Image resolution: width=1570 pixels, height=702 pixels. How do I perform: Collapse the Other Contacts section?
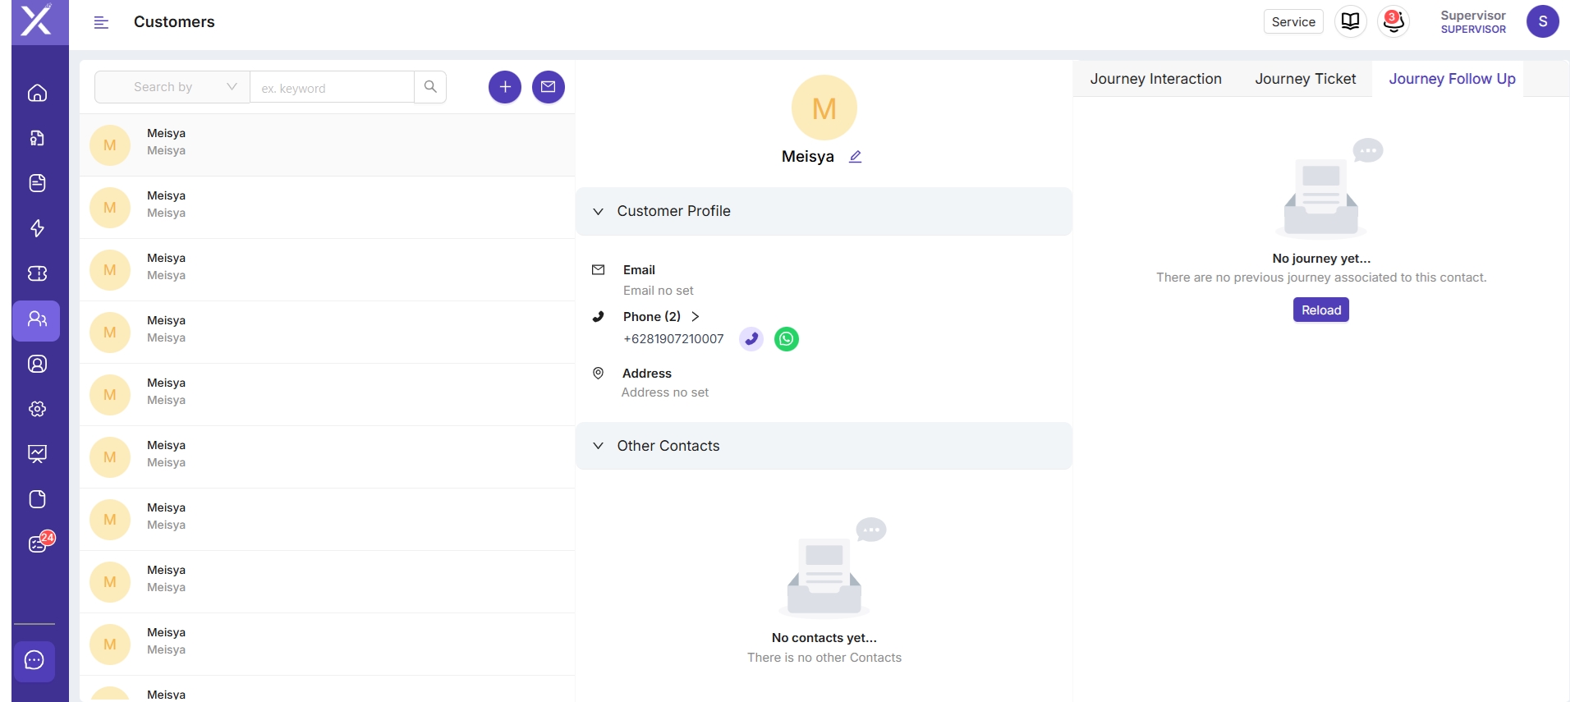pyautogui.click(x=599, y=446)
